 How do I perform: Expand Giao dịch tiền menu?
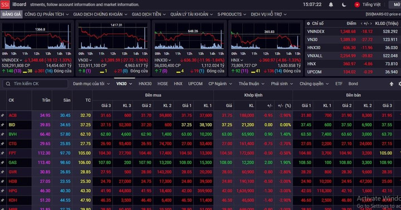149,14
